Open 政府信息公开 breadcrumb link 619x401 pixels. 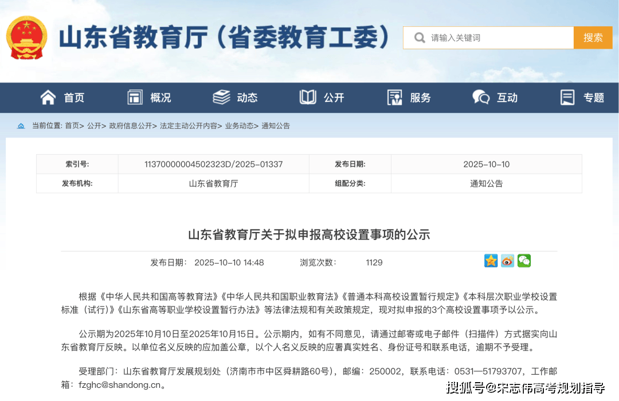pos(130,126)
